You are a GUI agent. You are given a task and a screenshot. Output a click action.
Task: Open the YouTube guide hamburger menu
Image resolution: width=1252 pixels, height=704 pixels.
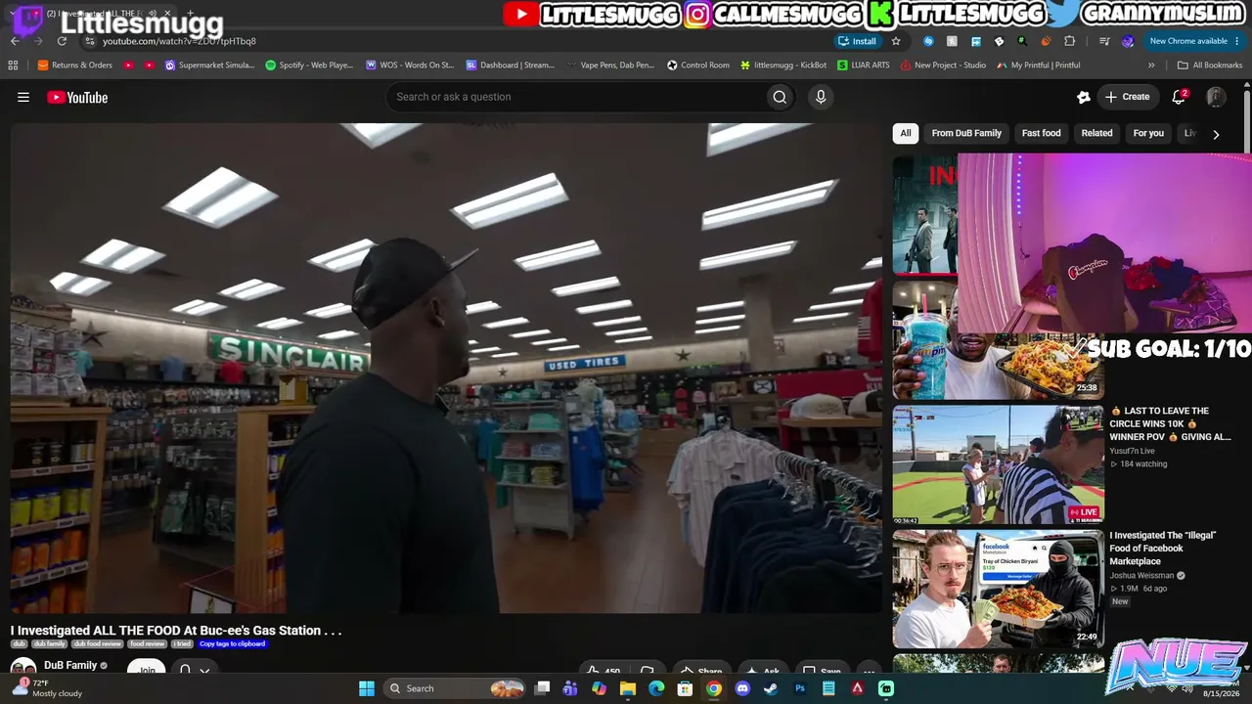[x=23, y=97]
